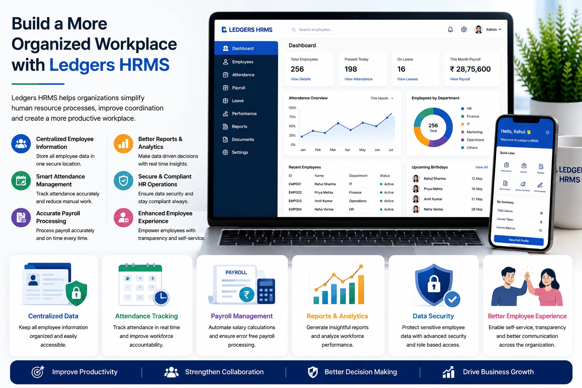The image size is (582, 388).
Task: Click the Strengthen Collaboration group icon
Action: click(x=171, y=372)
